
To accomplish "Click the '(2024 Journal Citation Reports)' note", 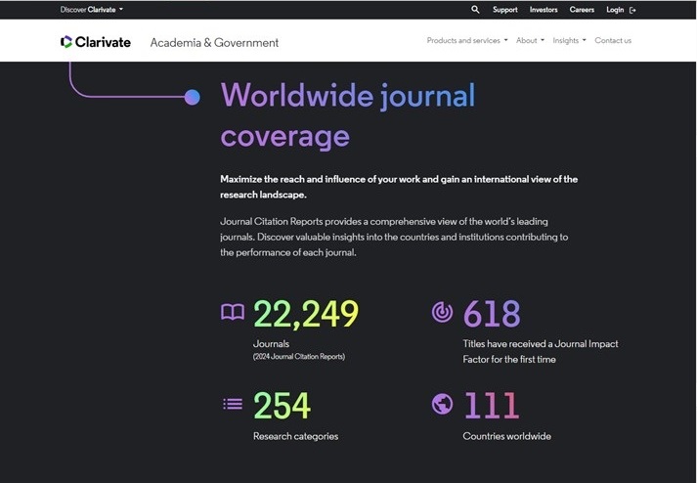I will click(x=299, y=356).
